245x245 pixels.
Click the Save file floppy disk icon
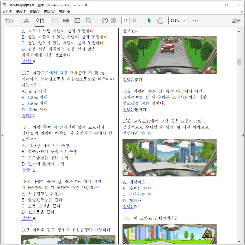pyautogui.click(x=55, y=21)
